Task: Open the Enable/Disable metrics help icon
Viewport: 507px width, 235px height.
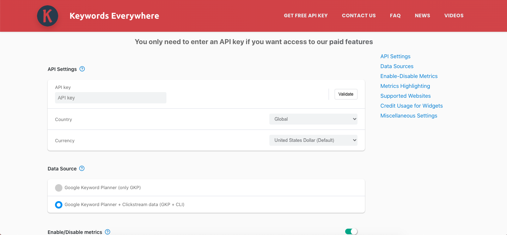Action: click(108, 232)
